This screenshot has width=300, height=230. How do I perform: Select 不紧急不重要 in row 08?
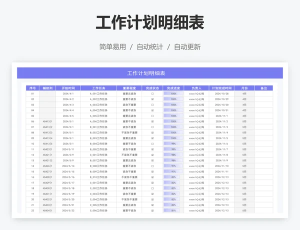(129, 132)
